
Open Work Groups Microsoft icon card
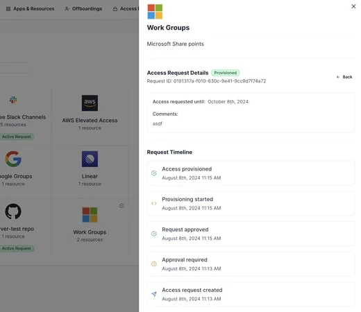point(90,215)
